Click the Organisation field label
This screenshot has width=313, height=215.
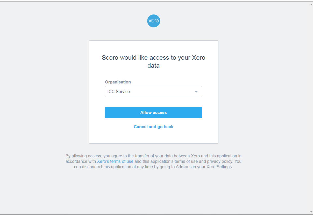tap(118, 82)
